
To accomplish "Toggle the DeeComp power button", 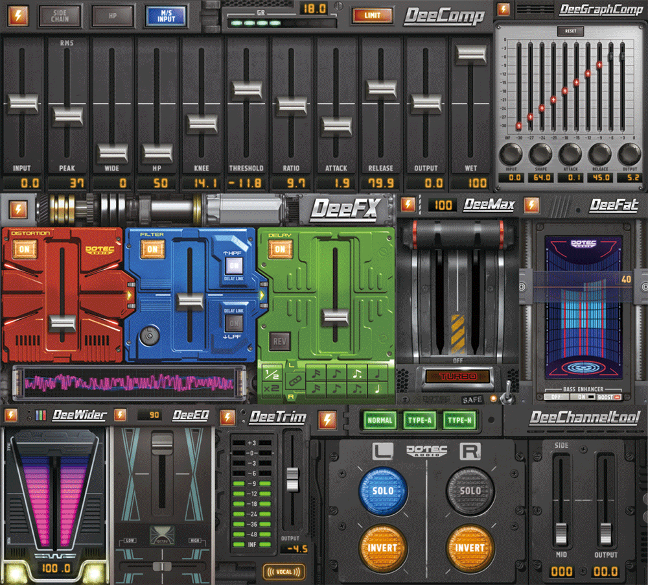I will pyautogui.click(x=18, y=16).
